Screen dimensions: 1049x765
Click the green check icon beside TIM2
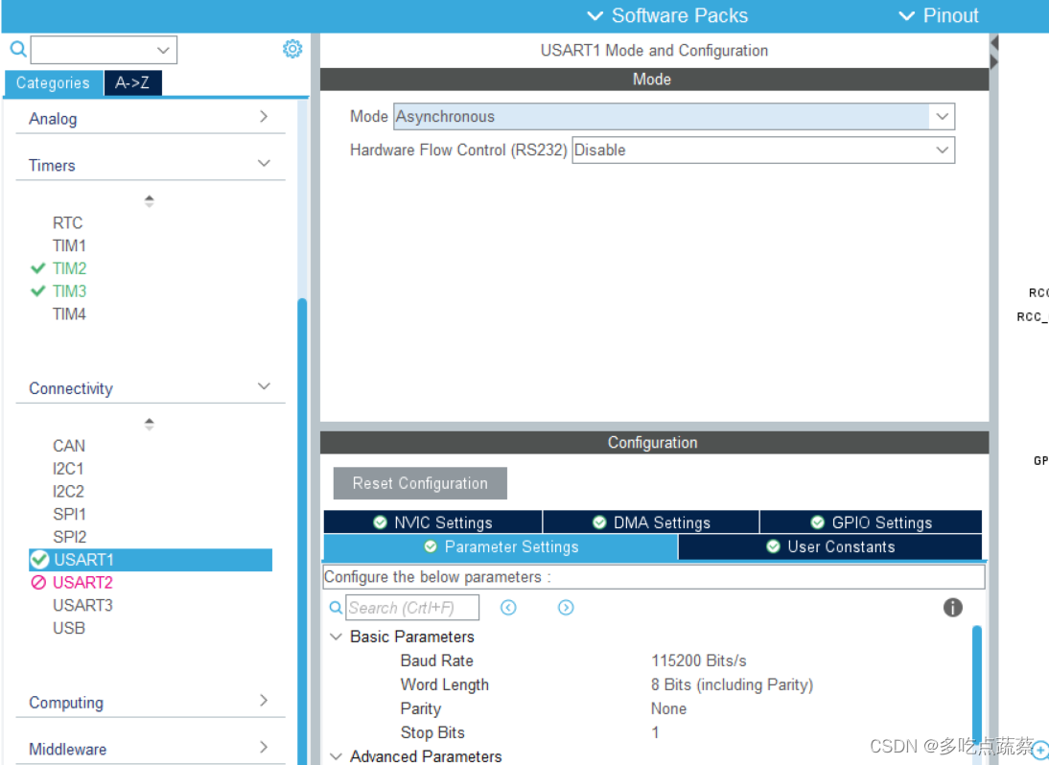[38, 268]
